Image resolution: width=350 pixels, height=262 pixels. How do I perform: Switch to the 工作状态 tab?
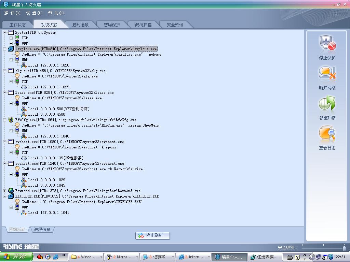18,25
